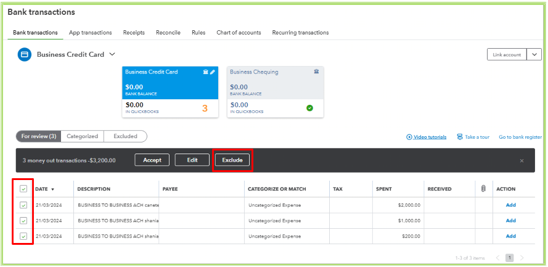Click the bank icon on Business Credit Card tile
Viewport: 548px width, 267px height.
tap(206, 72)
